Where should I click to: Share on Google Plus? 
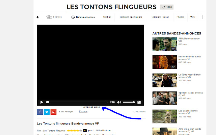coord(53,112)
